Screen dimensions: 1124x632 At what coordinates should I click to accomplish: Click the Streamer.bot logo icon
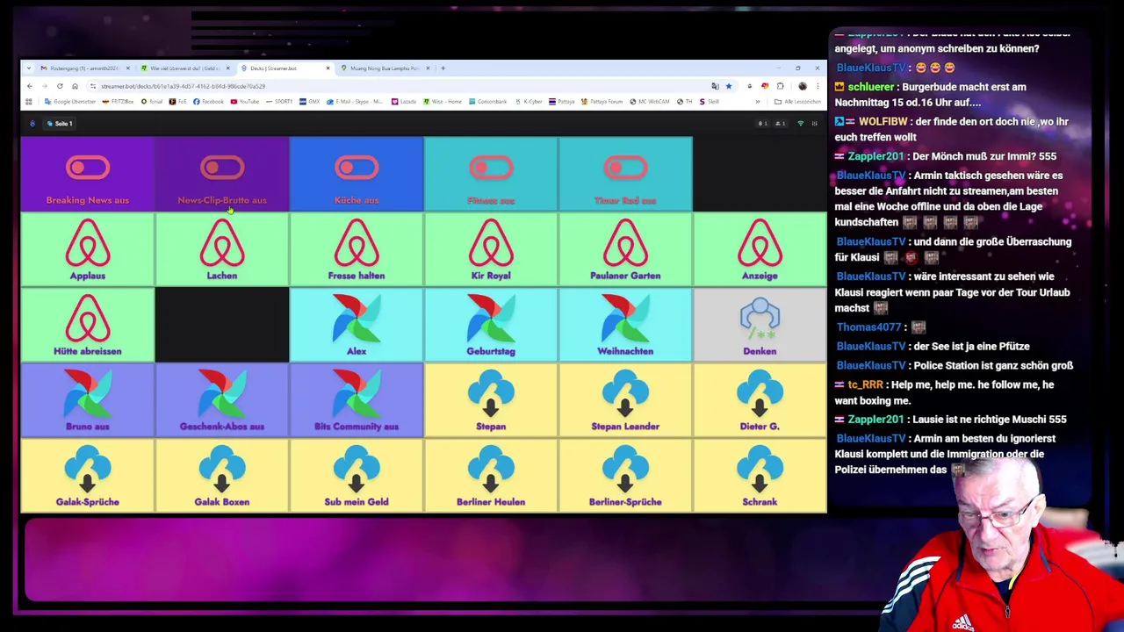coord(32,124)
